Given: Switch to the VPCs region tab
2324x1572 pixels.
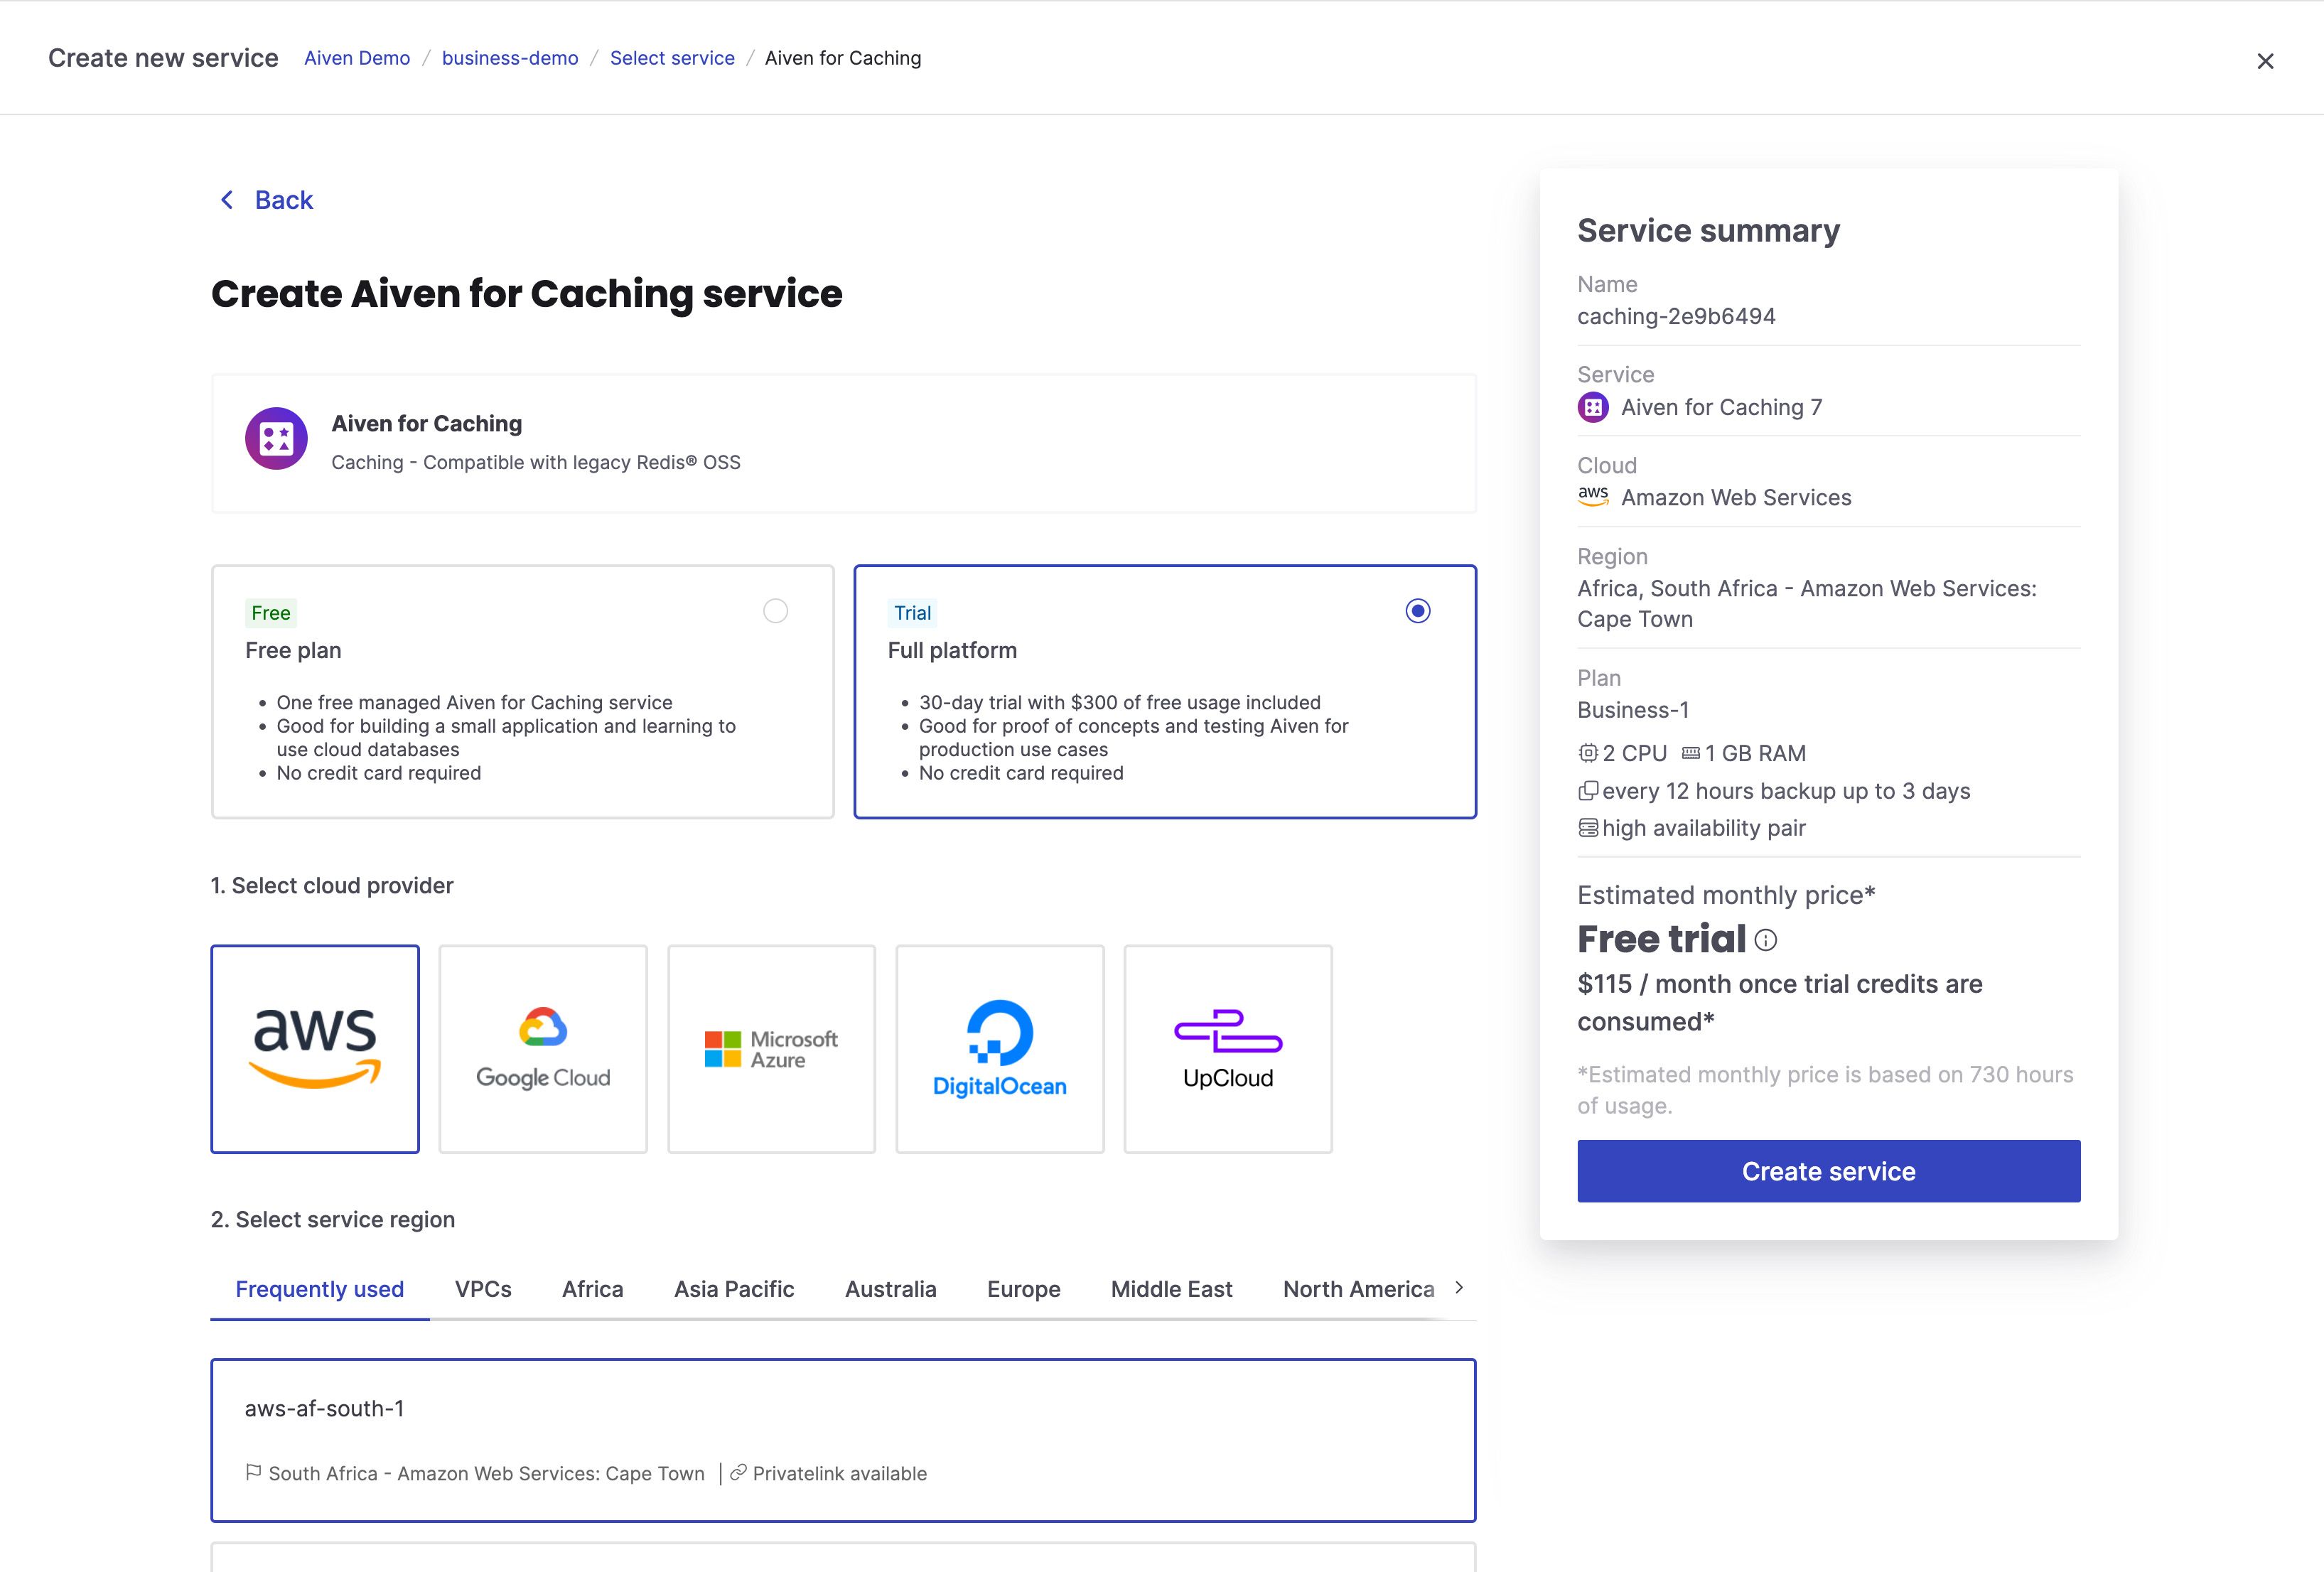Looking at the screenshot, I should [x=483, y=1289].
